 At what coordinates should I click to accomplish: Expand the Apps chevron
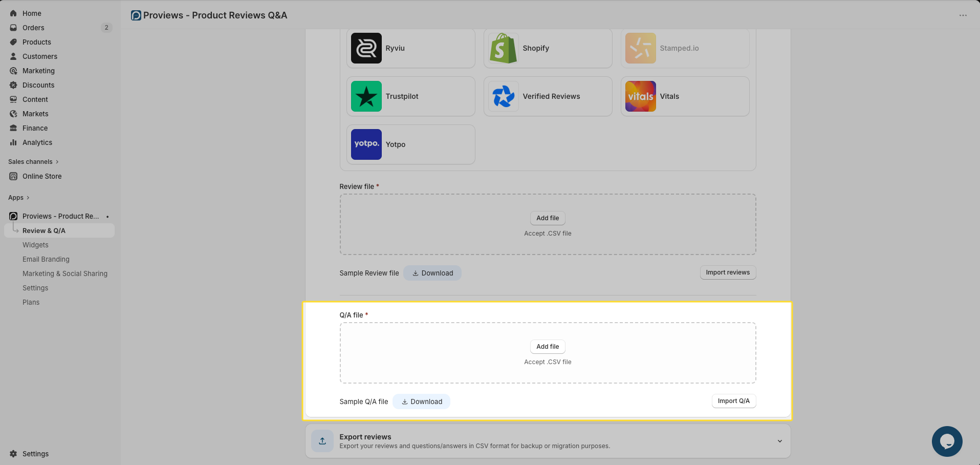click(x=28, y=198)
